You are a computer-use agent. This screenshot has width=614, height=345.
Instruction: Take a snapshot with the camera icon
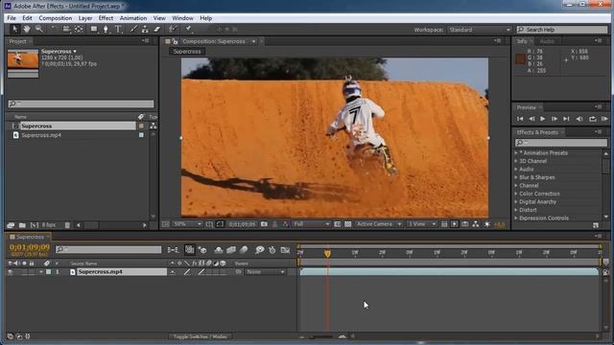point(265,224)
